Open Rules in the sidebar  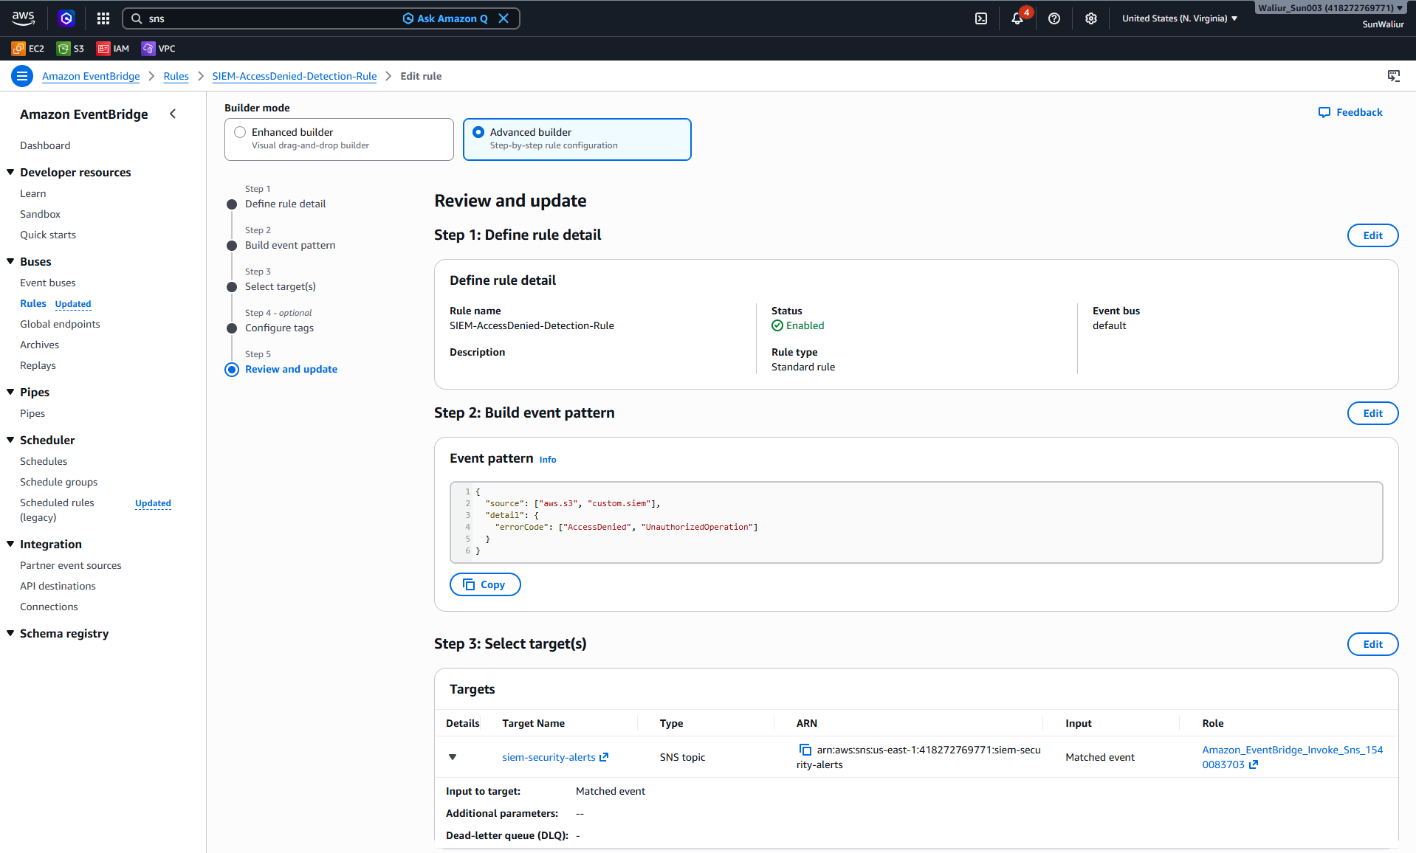click(x=33, y=303)
